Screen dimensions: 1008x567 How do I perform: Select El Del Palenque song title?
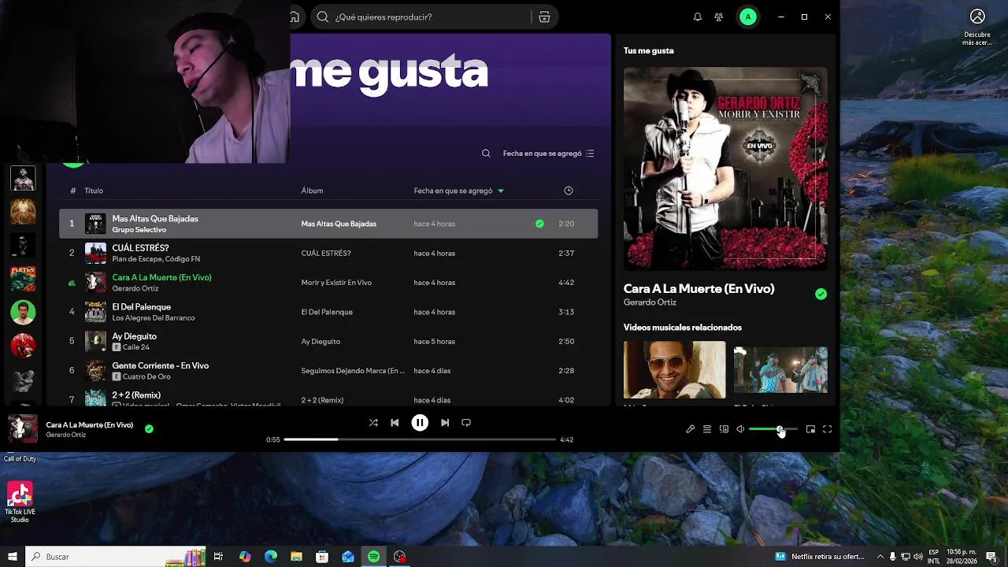142,307
